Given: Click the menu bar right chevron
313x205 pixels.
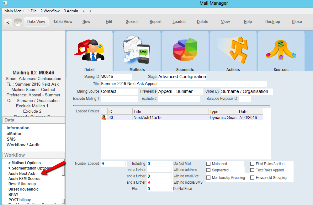Looking at the screenshot, I should coord(90,11).
